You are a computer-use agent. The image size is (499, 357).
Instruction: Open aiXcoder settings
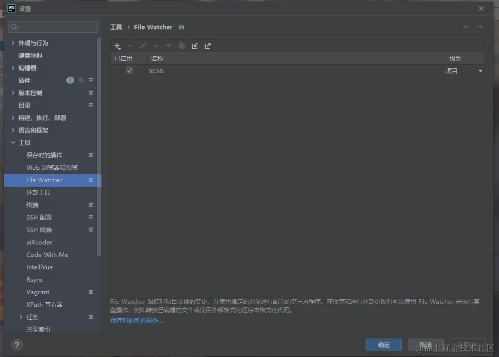pyautogui.click(x=39, y=242)
